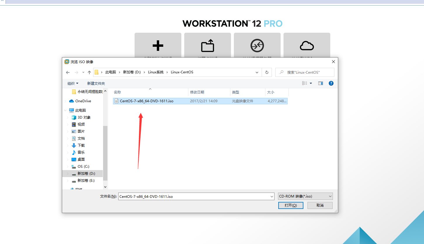
Task: Click the 下载 download arrow icon
Action: [74, 146]
